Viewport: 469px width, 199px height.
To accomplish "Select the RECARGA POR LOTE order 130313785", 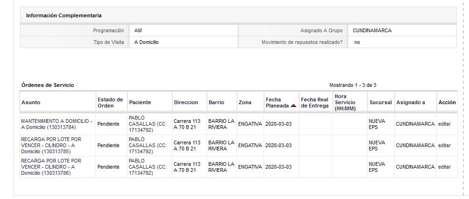I will click(51, 146).
